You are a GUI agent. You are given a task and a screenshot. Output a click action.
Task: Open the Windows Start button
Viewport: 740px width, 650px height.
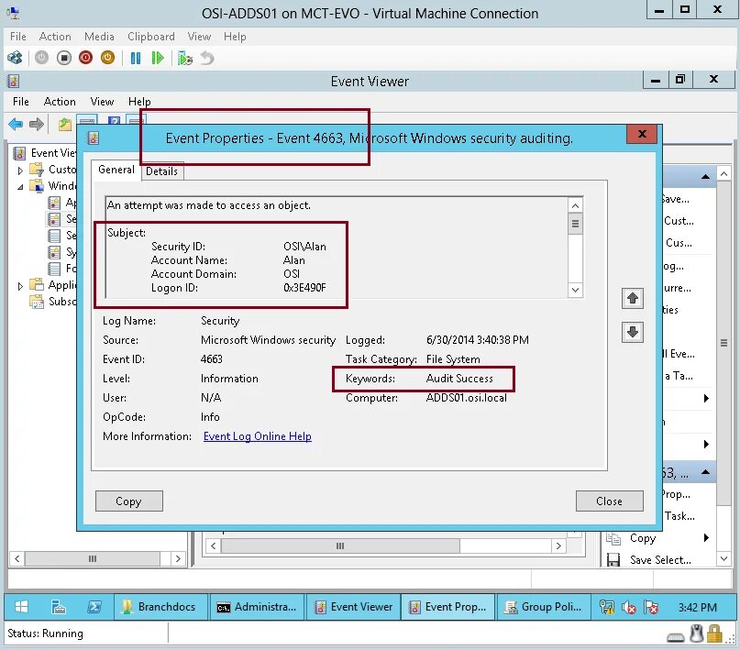(x=21, y=607)
